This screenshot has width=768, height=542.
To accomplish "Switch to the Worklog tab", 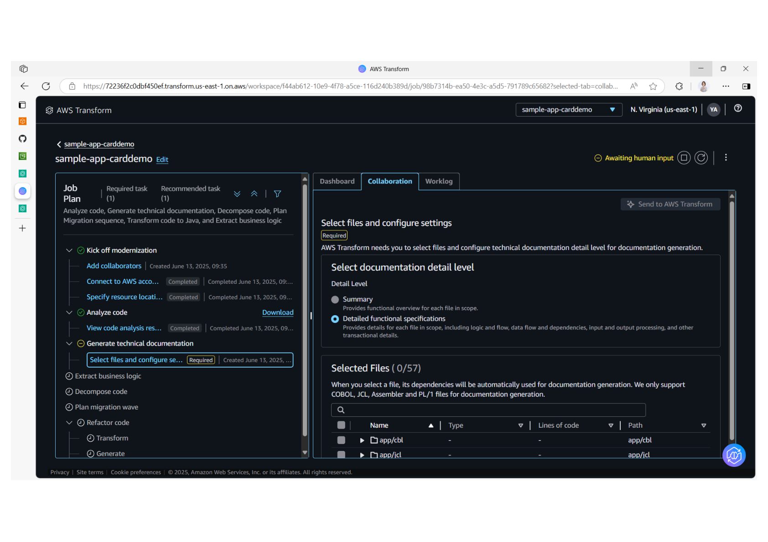I will (x=439, y=181).
